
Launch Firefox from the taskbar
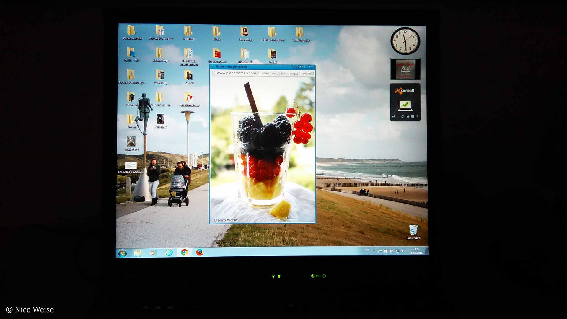pos(200,252)
